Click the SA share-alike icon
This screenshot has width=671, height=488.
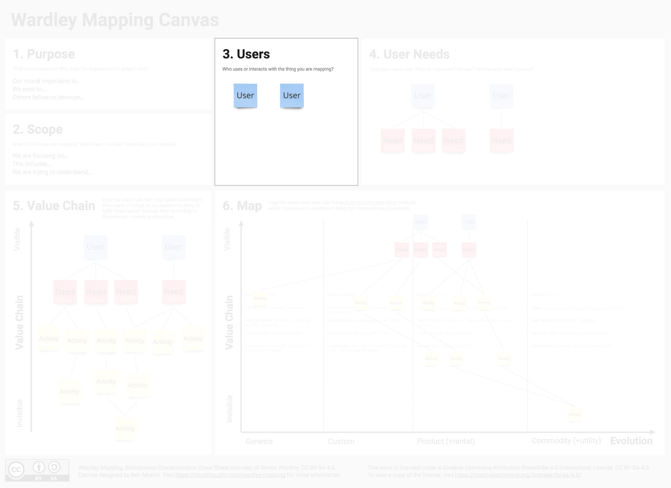54,467
